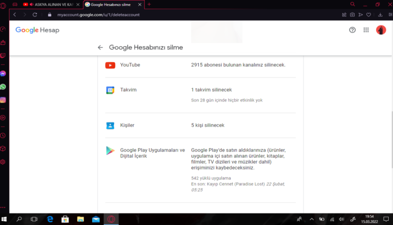Click the 'YouTube' service label
Screen dimensions: 393x225
130,65
